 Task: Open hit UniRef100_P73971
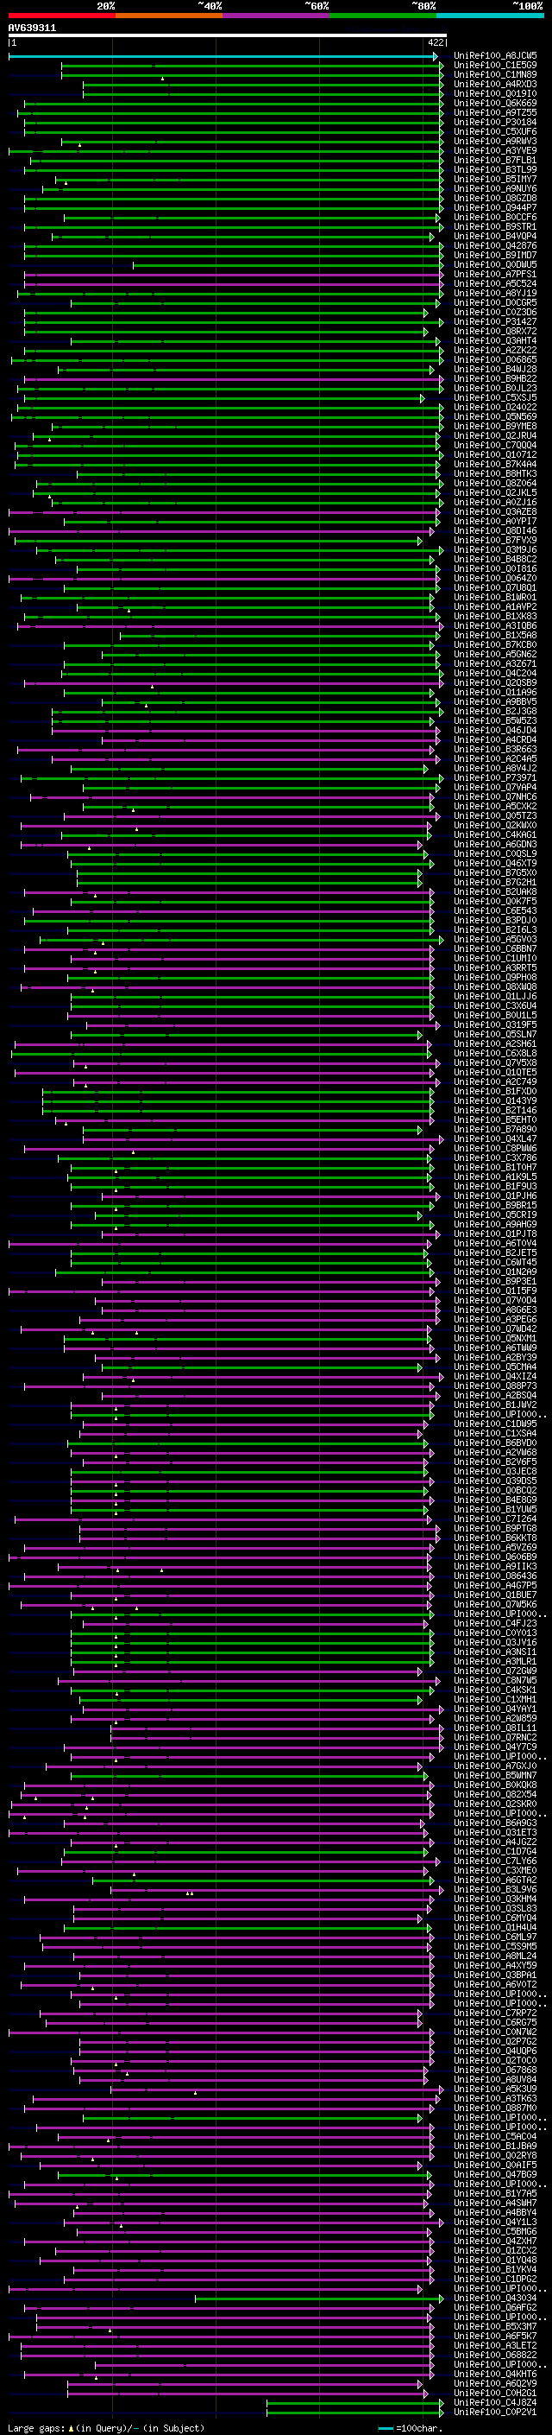pyautogui.click(x=495, y=777)
